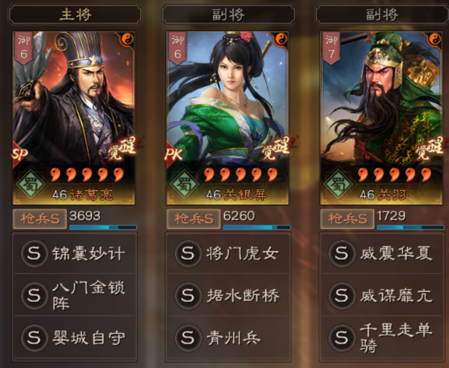Click the 枪兵S troop type tag under 关羽

[348, 219]
